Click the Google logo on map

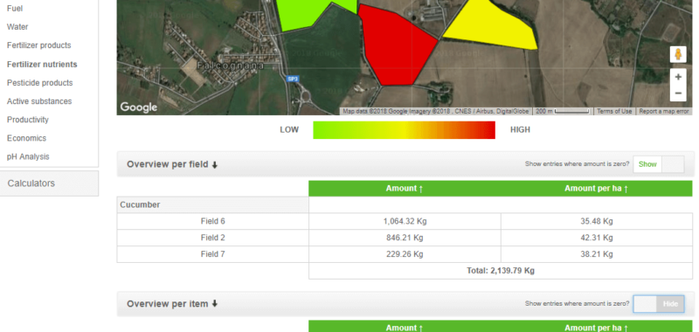138,107
